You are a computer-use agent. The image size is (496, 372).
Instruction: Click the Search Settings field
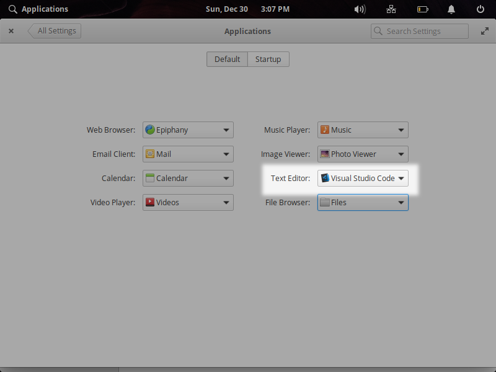[x=420, y=32]
